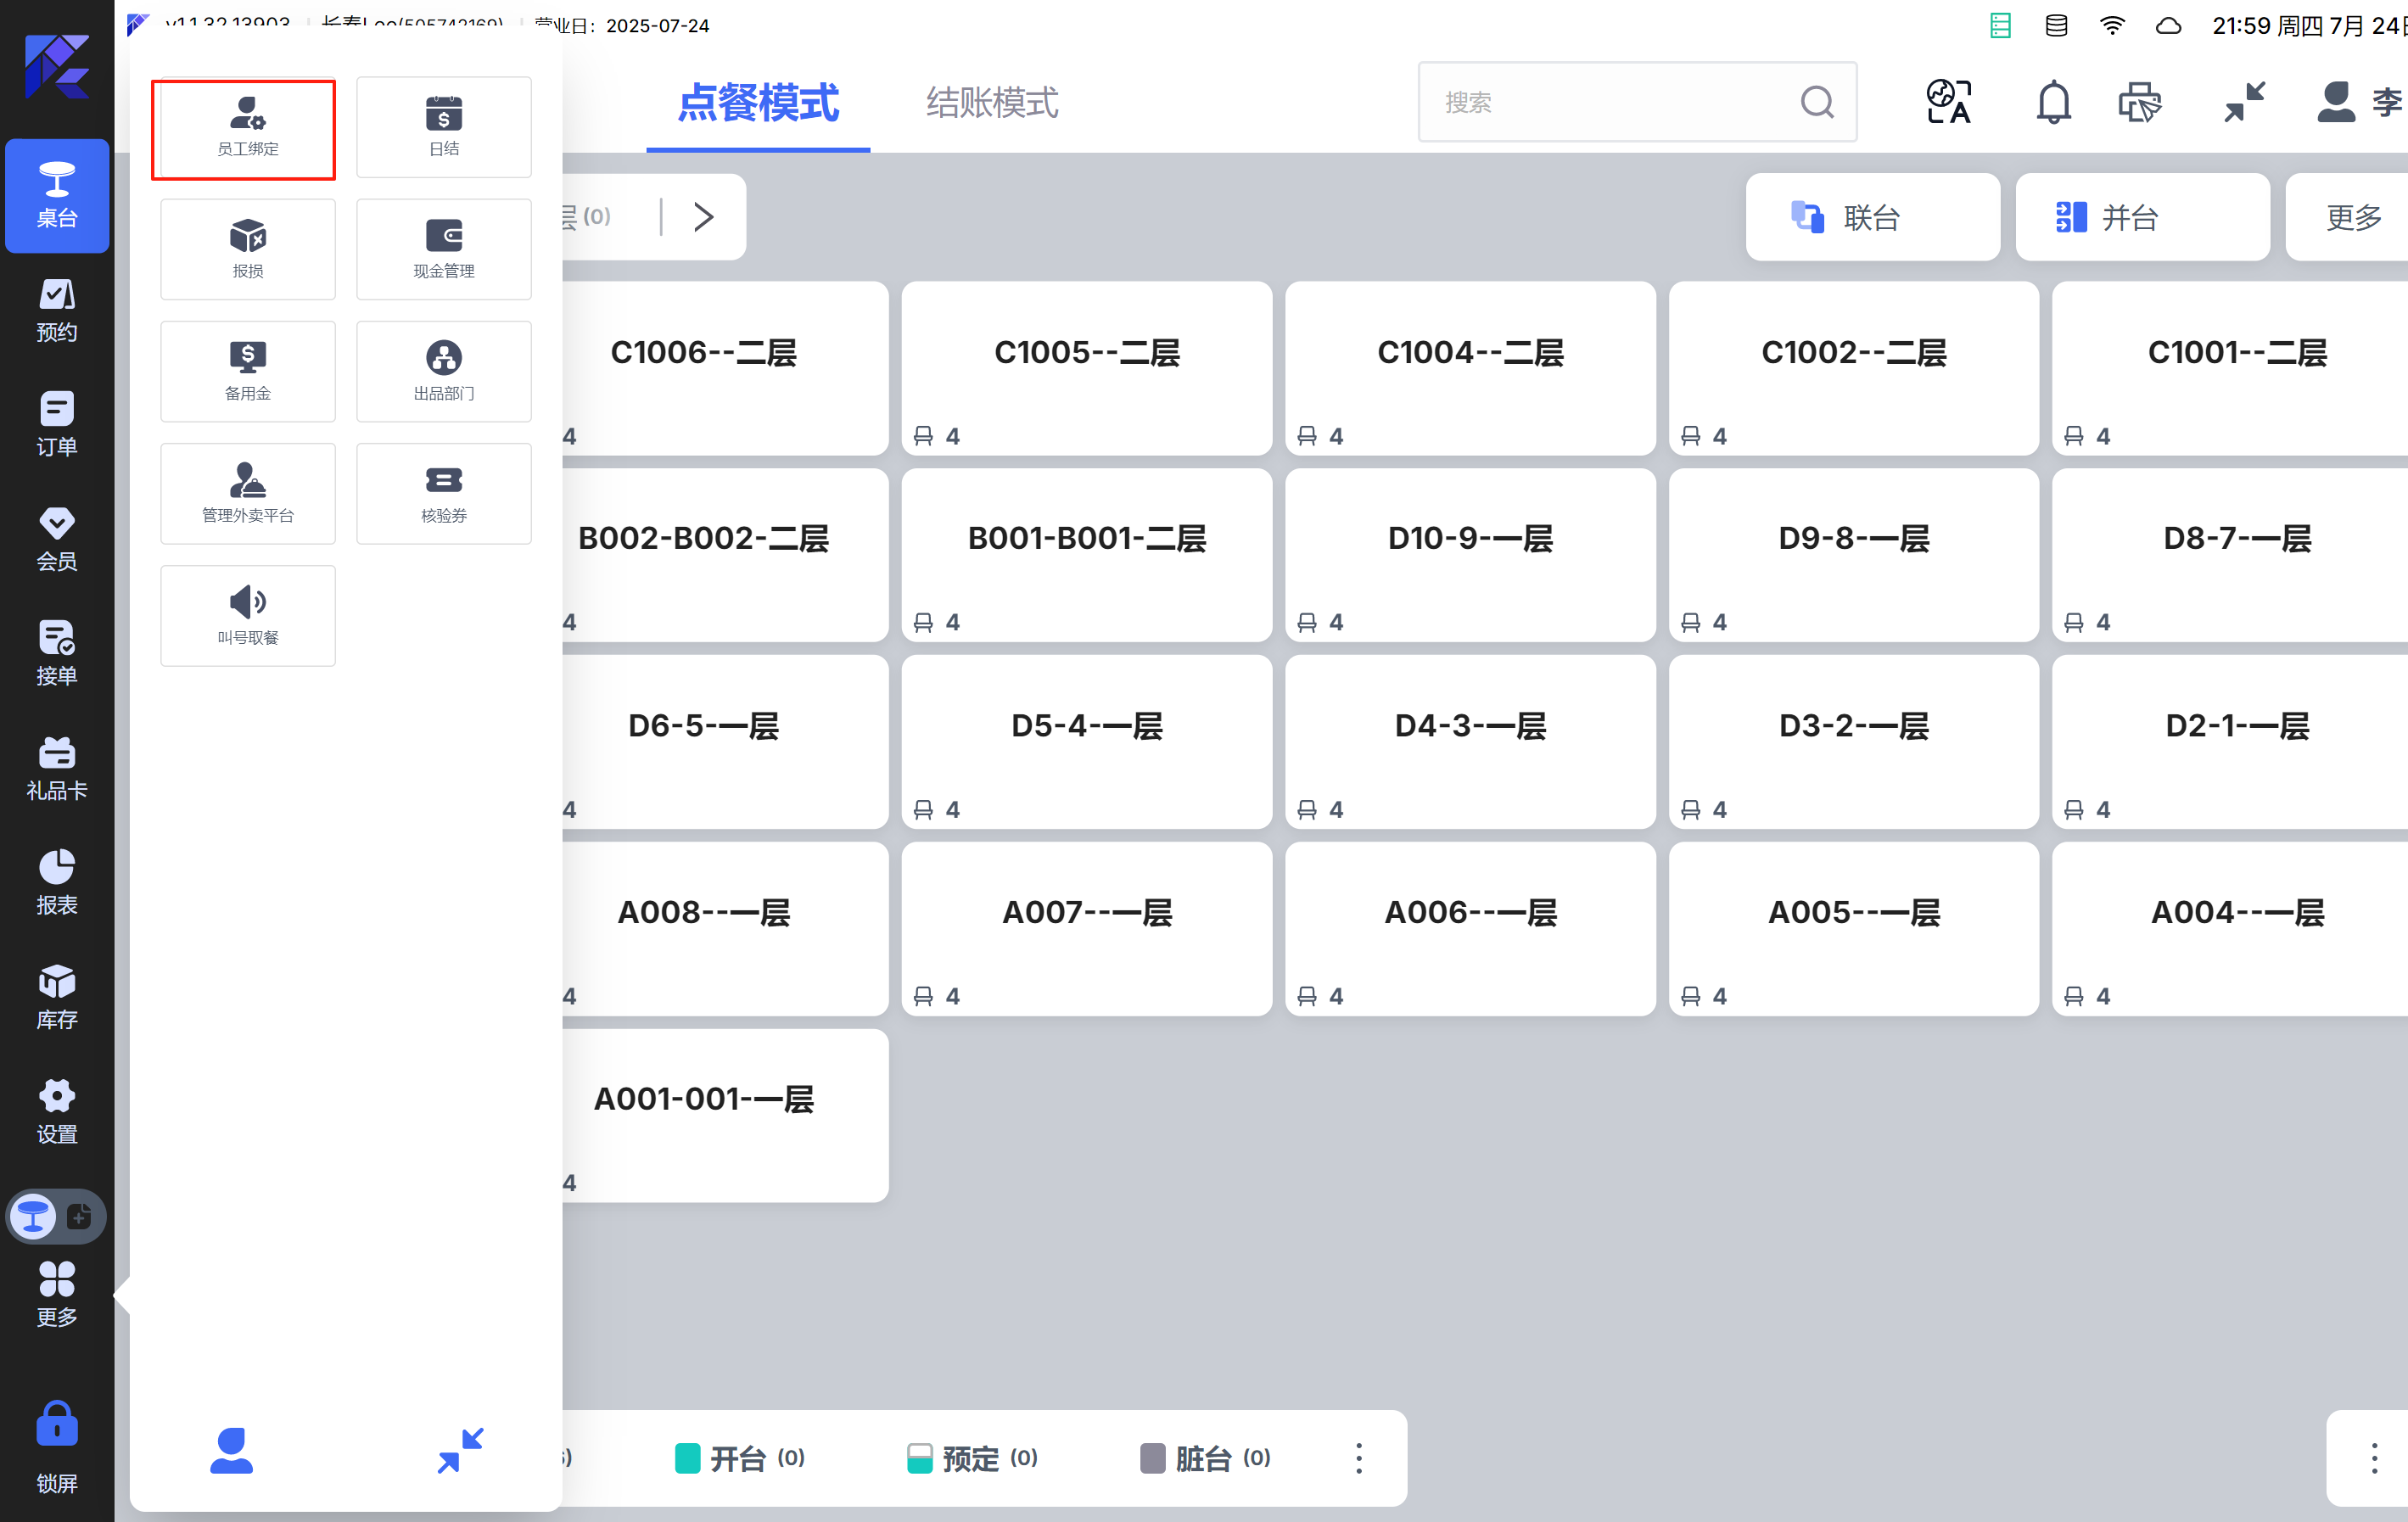Screen dimensions: 2408x1522
Task: Select table D3-2-一层
Action: pyautogui.click(x=1854, y=742)
